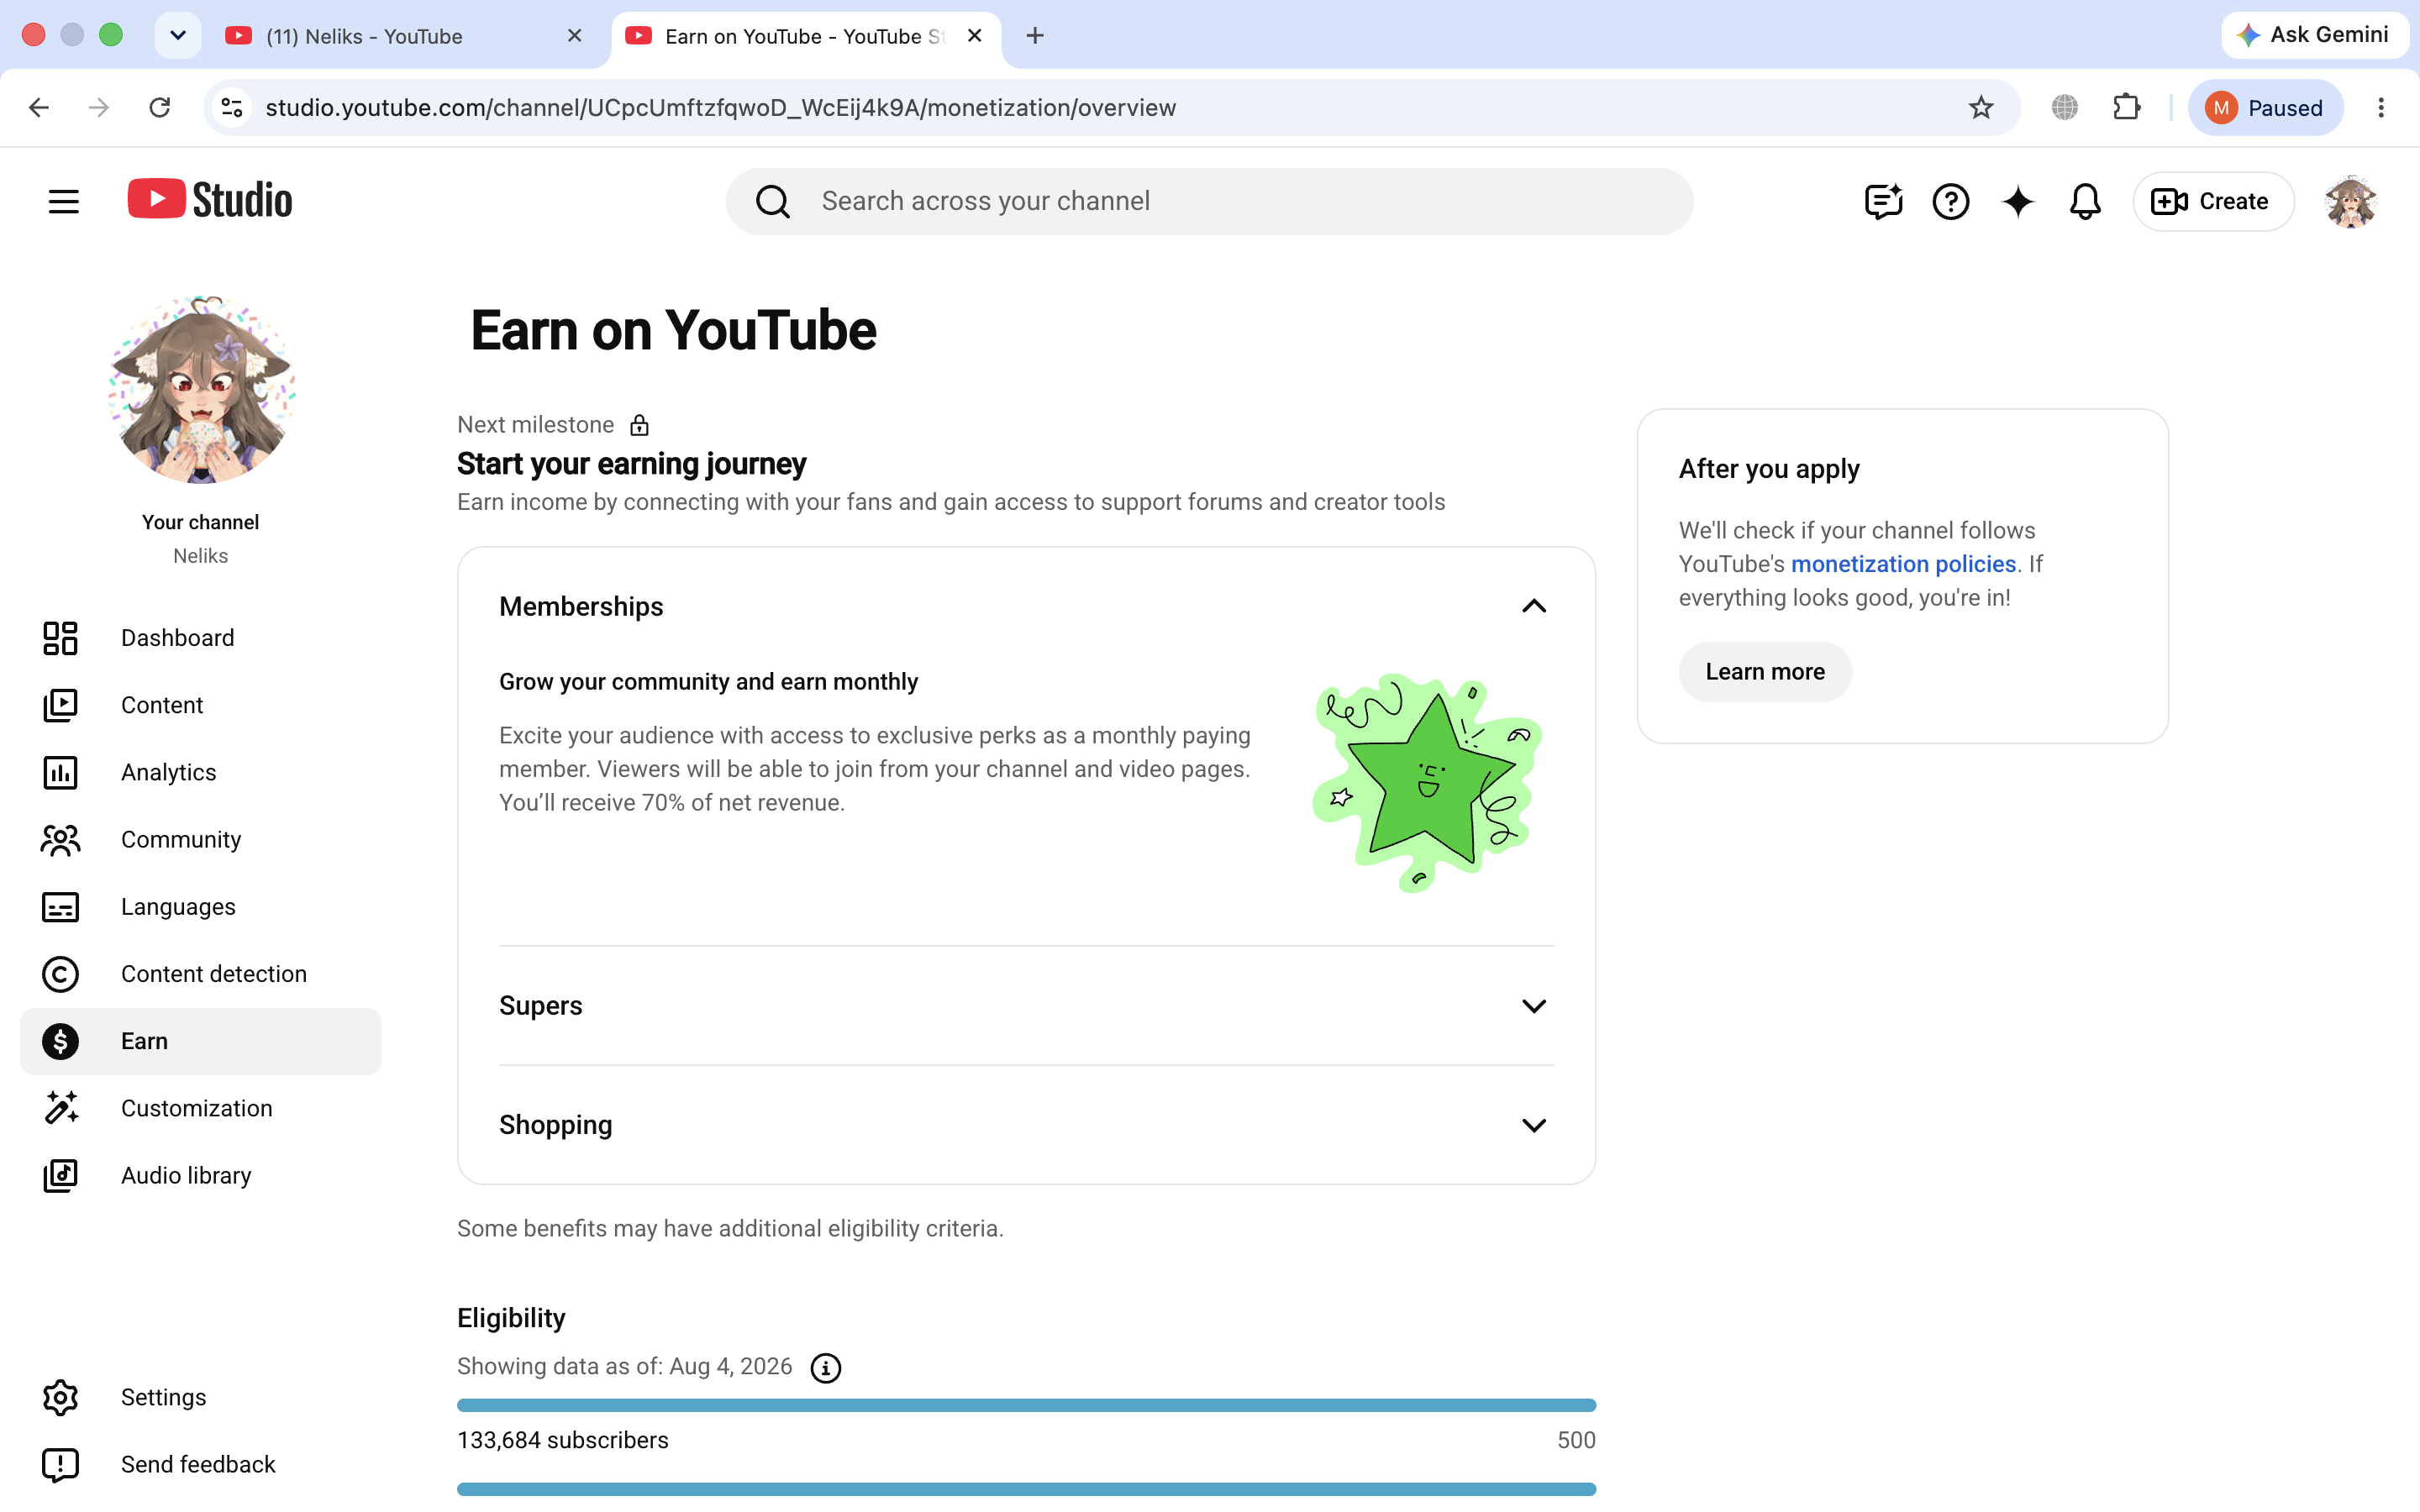Click the Content sidebar icon
2420x1512 pixels.
60,705
